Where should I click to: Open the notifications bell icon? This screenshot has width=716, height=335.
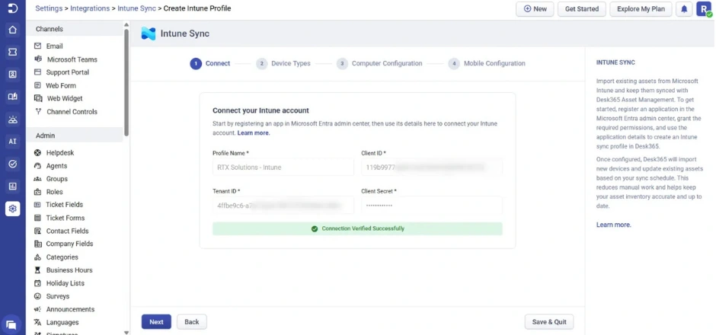[684, 9]
